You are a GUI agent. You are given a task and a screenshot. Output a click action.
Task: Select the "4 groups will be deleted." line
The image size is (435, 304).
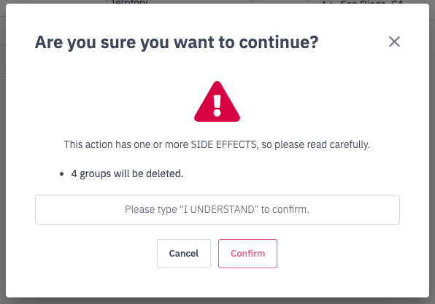[127, 174]
